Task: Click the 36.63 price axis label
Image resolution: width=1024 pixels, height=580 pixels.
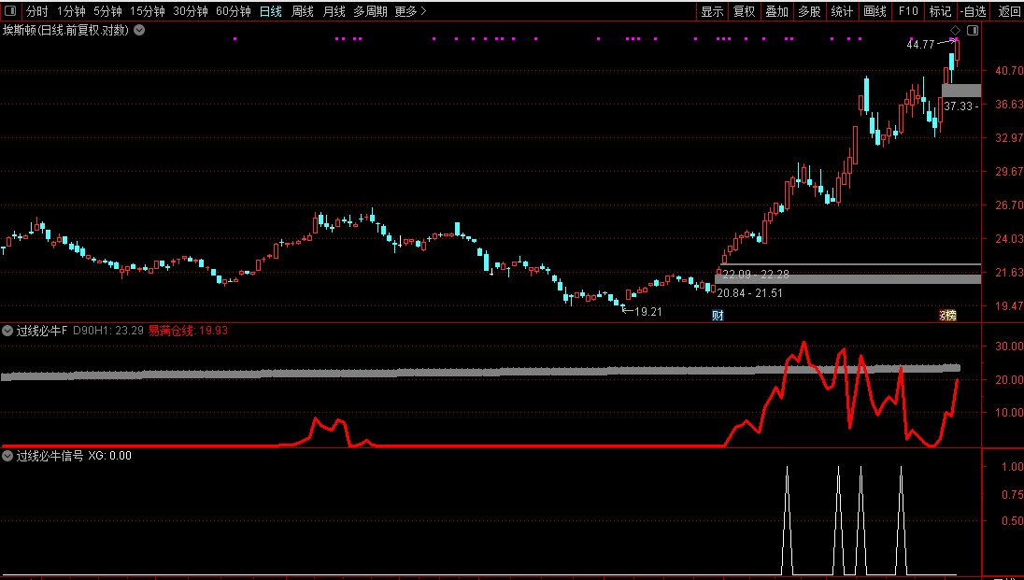Action: click(x=1009, y=104)
